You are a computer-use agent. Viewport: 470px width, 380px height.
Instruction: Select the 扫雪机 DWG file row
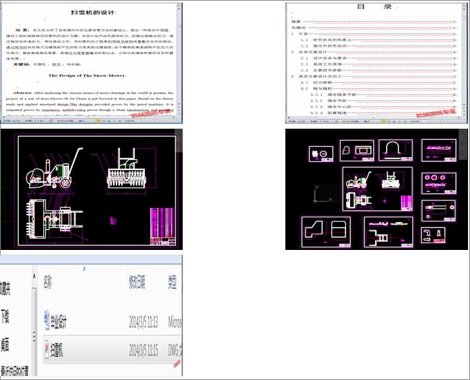click(x=112, y=350)
